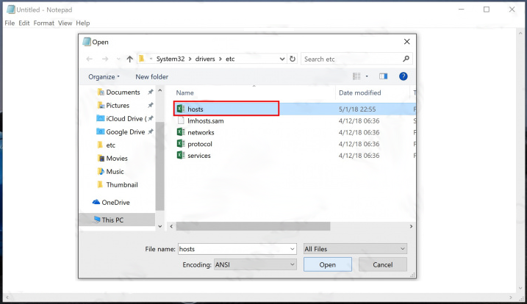Select the hosts date 5/1/18 22:55

coord(357,109)
